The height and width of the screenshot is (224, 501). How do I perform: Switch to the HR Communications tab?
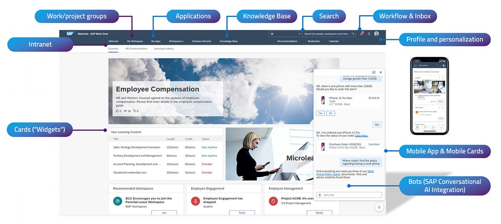[136, 49]
